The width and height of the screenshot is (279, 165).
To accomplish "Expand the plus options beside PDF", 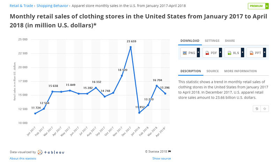I will pyautogui.click(x=220, y=53).
